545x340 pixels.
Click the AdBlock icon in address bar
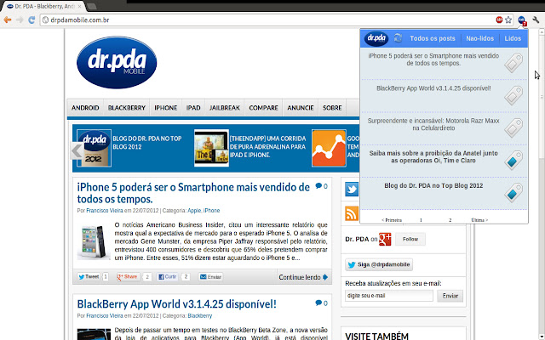[499, 20]
